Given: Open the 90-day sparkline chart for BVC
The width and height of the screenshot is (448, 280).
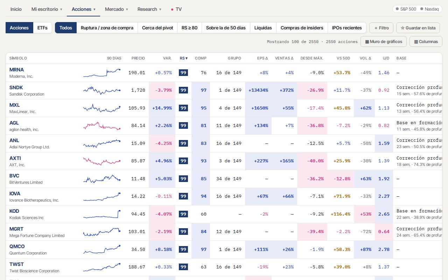Looking at the screenshot, I should tap(102, 178).
